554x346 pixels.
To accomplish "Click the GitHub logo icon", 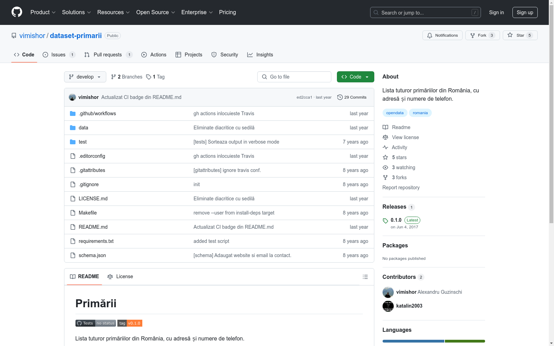I will click(x=17, y=12).
